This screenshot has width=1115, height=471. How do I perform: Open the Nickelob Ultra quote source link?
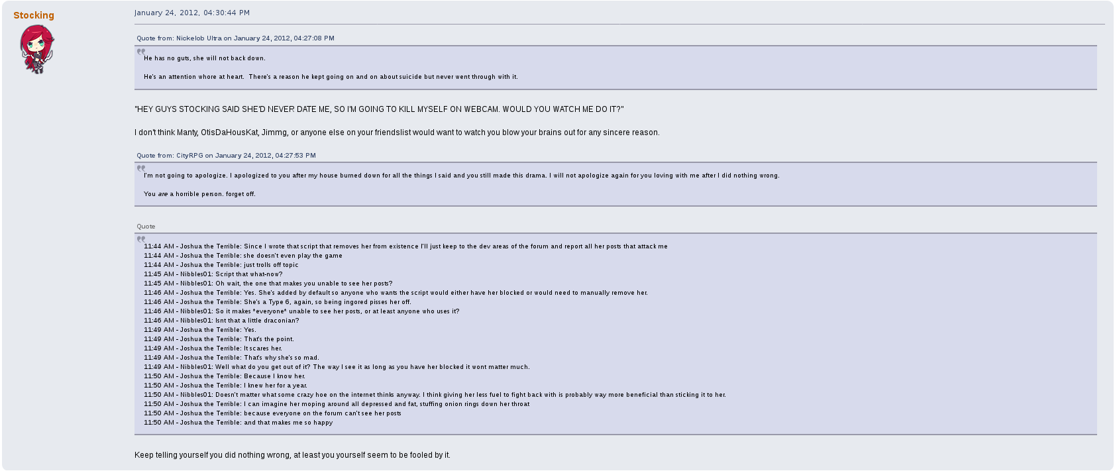(x=235, y=38)
